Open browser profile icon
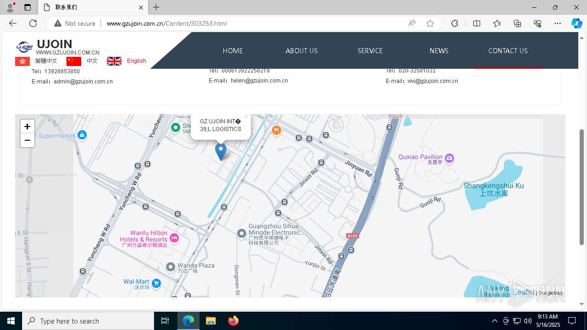The width and height of the screenshot is (587, 330). 10,7
